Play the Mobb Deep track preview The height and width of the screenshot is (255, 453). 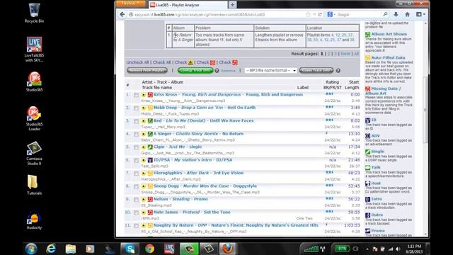point(144,108)
